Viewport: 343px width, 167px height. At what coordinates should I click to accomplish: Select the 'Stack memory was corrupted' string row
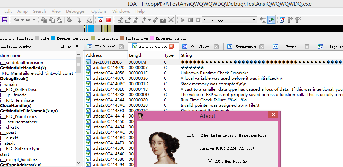(213, 84)
